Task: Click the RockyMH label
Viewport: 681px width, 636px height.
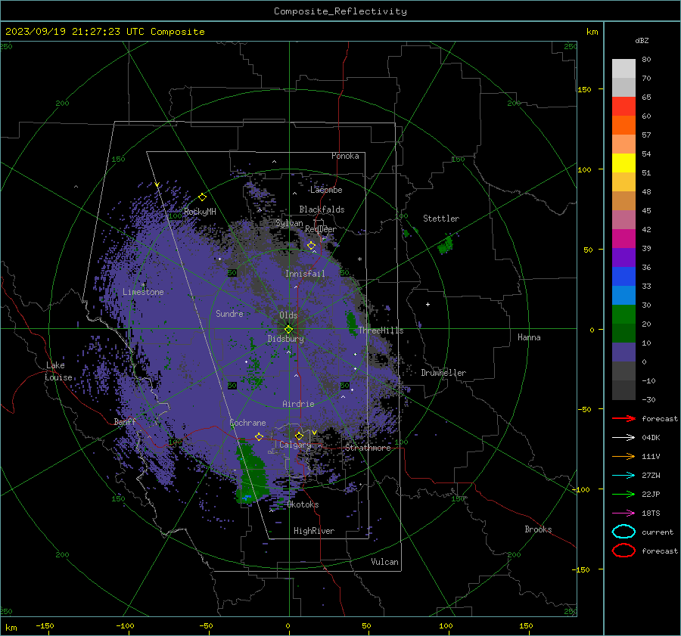Action: pyautogui.click(x=200, y=212)
